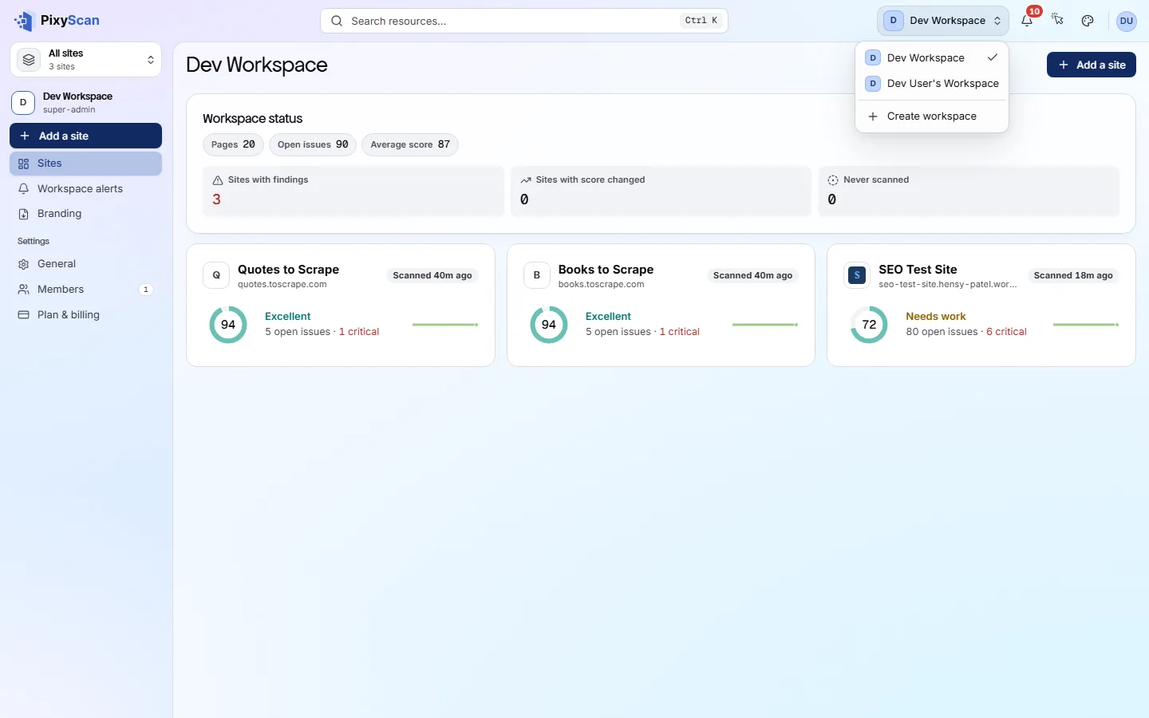
Task: Click the theme palette icon
Action: (1088, 21)
